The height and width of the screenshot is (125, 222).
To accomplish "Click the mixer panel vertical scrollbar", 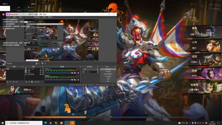I will tap(81, 75).
